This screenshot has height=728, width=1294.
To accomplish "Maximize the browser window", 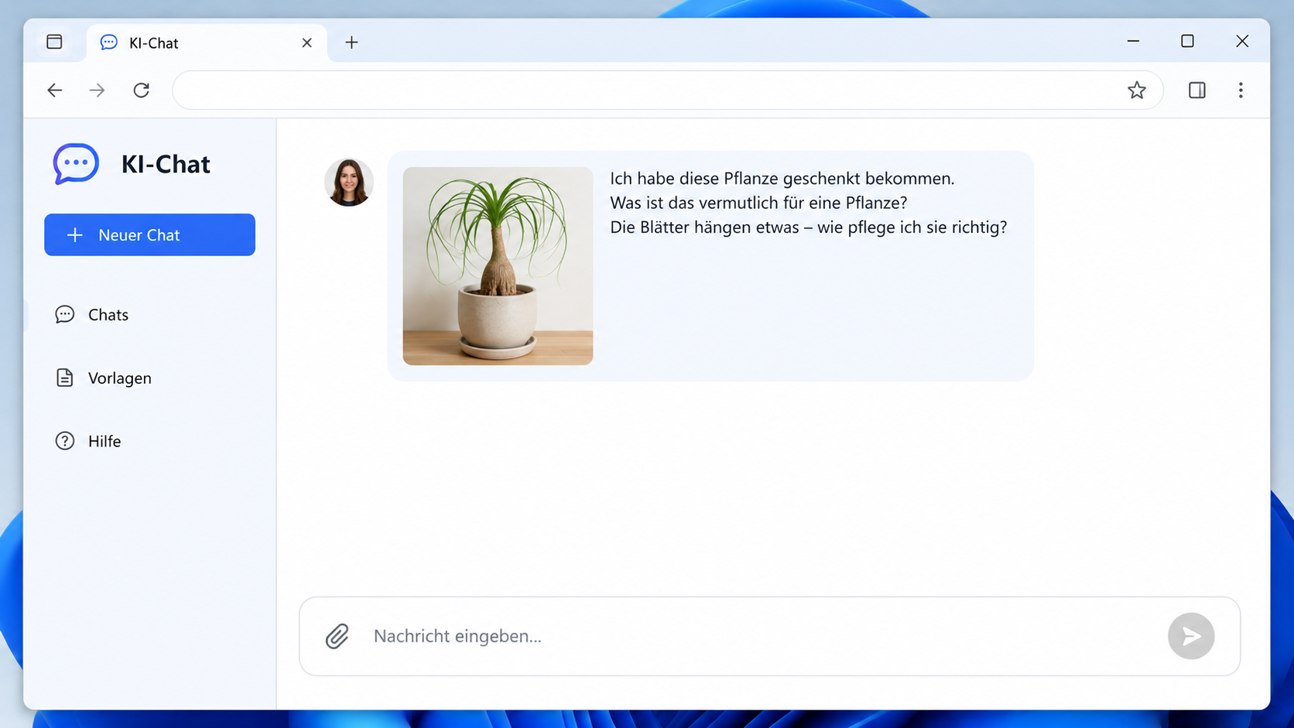I will click(1187, 41).
